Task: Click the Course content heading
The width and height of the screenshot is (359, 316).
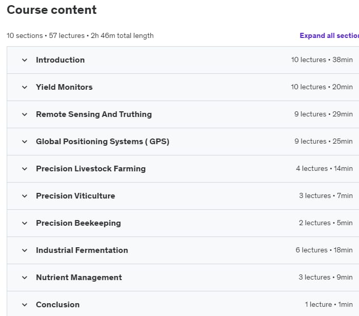Action: [52, 10]
